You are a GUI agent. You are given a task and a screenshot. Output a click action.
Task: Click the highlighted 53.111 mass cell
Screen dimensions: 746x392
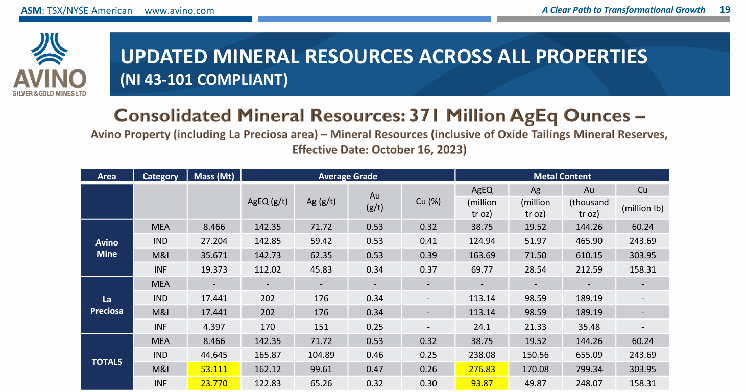[213, 369]
